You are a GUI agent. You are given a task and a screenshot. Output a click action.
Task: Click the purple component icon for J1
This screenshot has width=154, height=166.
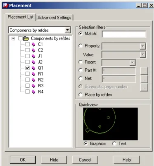click(x=33, y=56)
